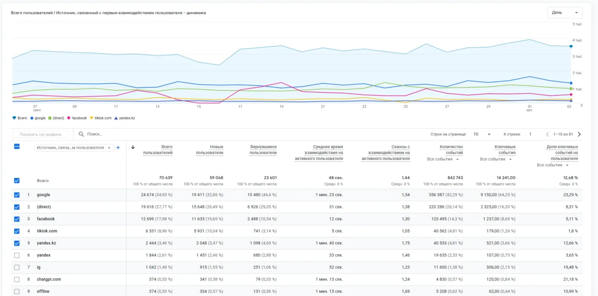Uncheck the Всего row checkbox
The width and height of the screenshot is (598, 296).
click(17, 180)
